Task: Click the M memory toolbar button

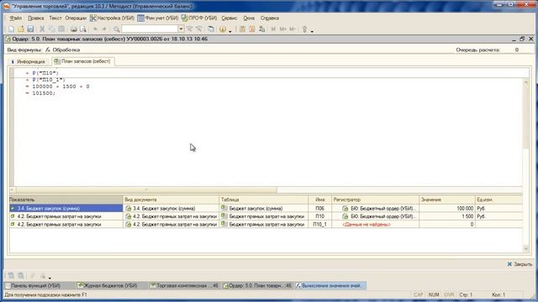Action: click(273, 29)
